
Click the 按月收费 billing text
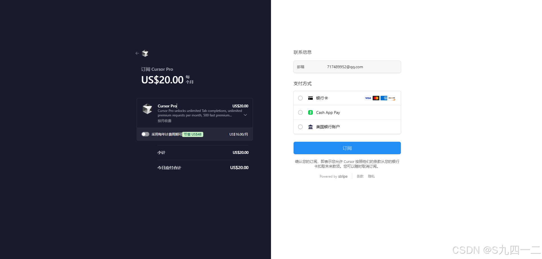click(x=165, y=121)
